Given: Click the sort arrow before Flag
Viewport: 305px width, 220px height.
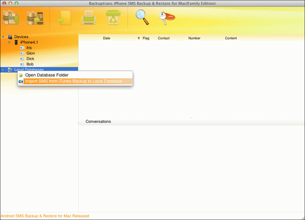Looking at the screenshot, I should (139, 38).
